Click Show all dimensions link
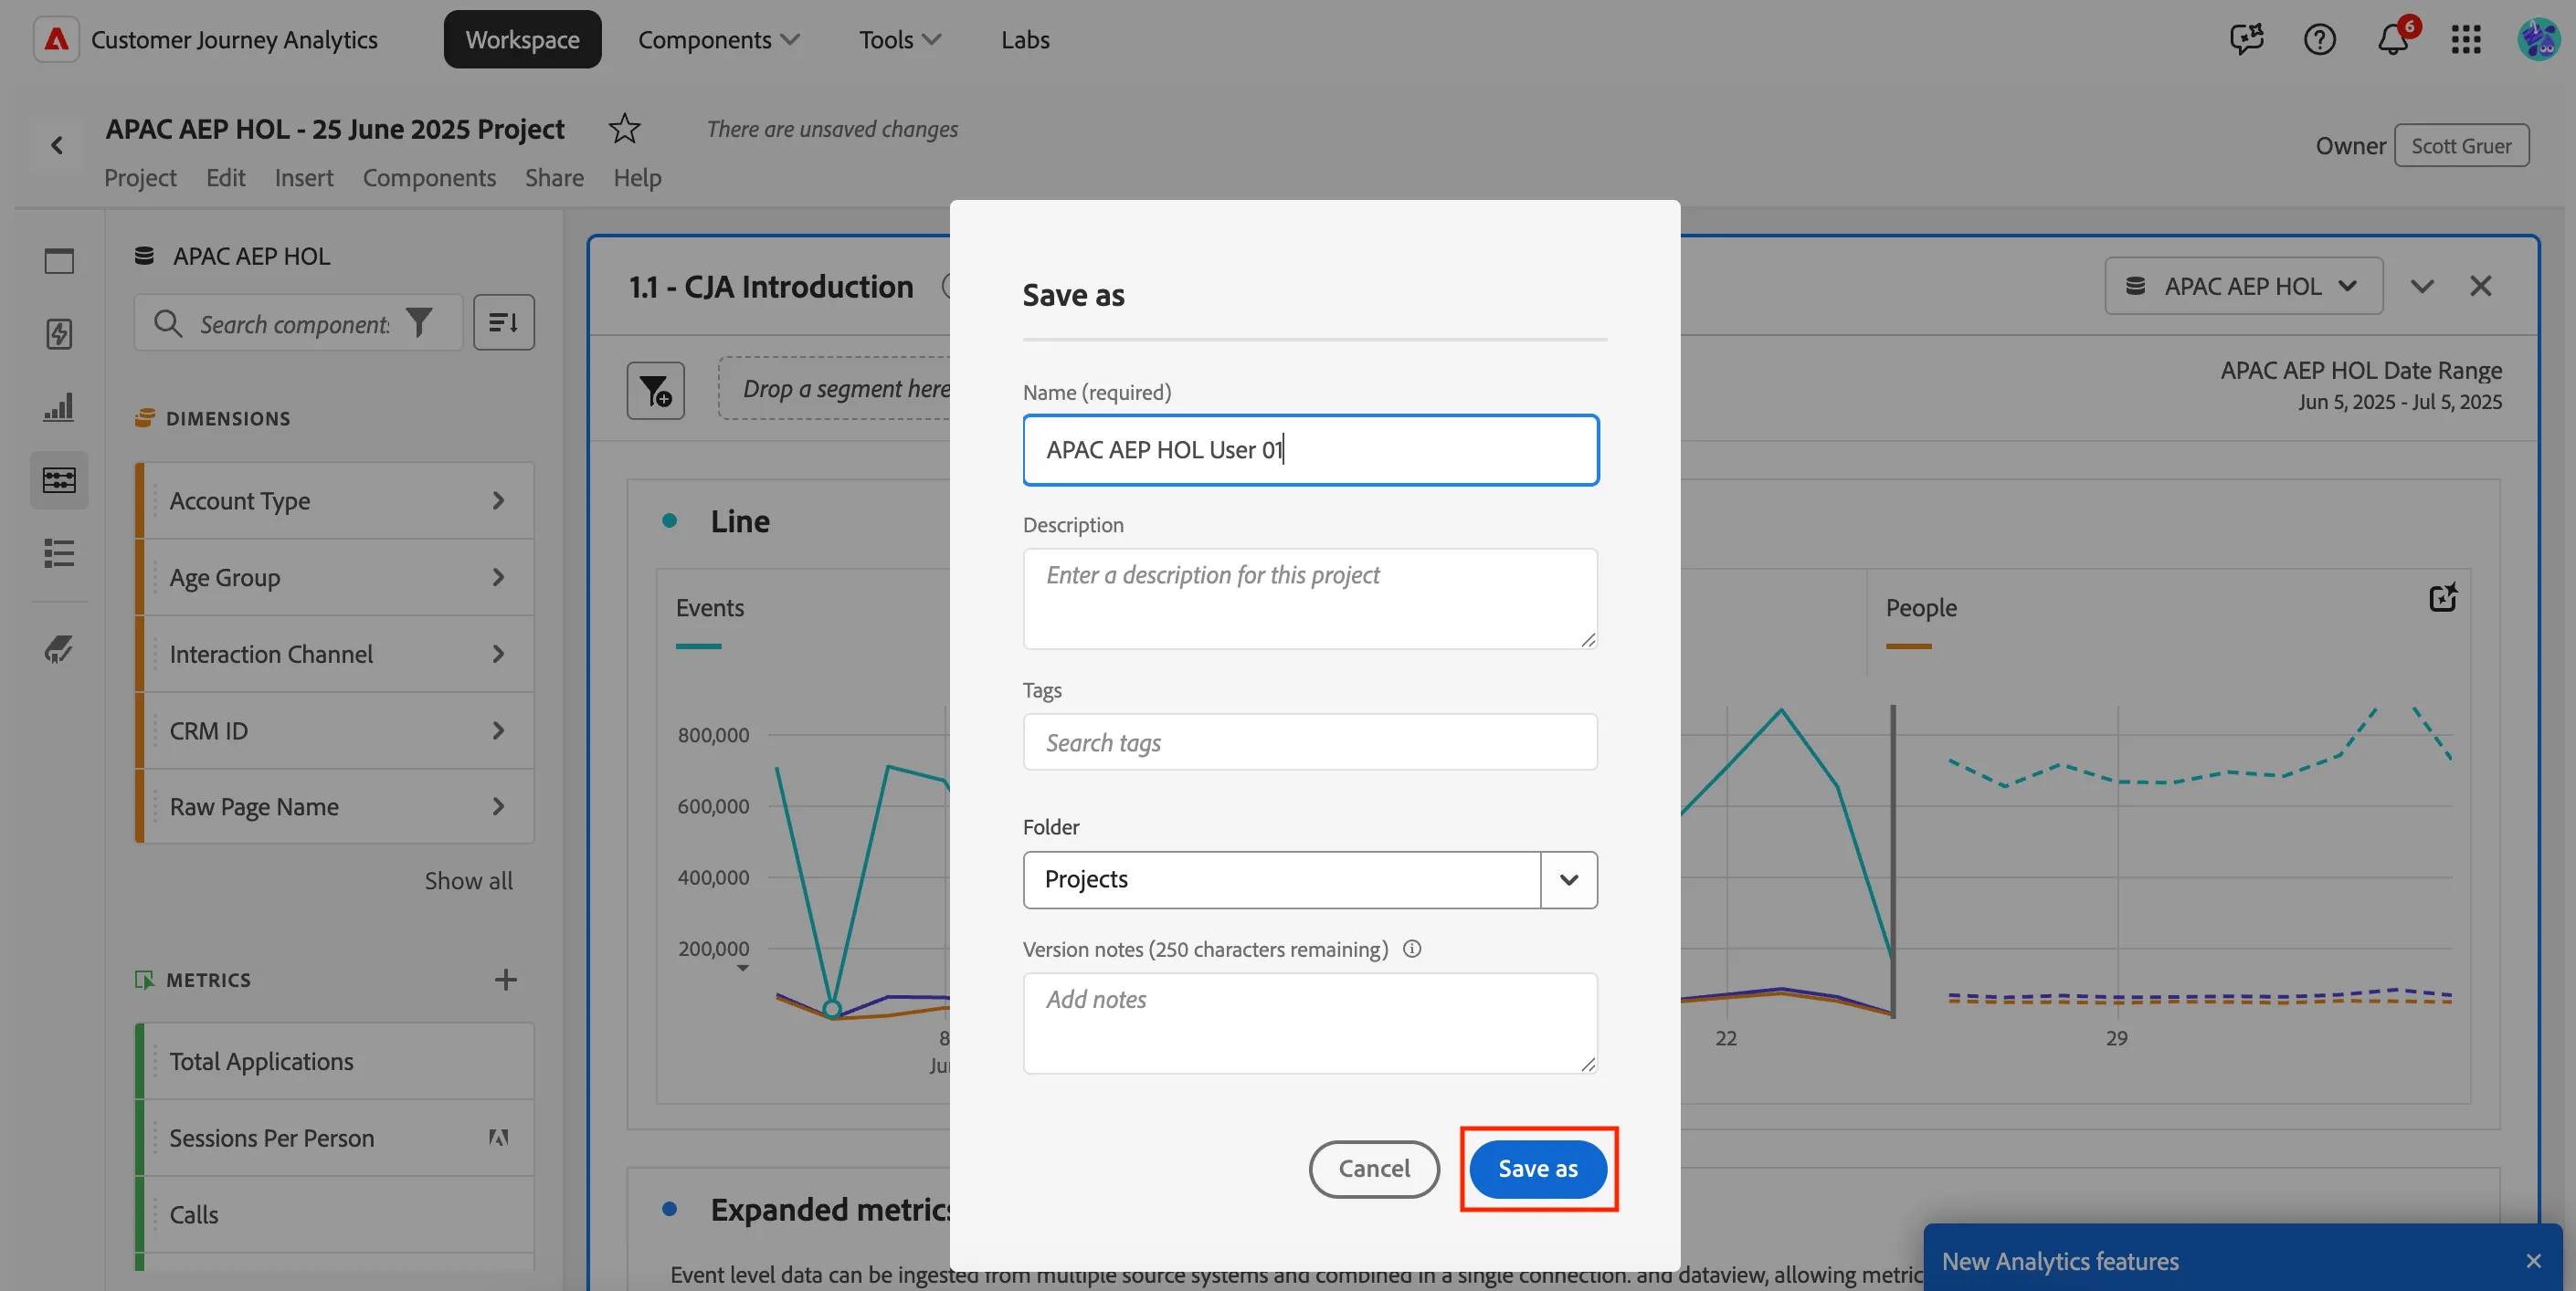The width and height of the screenshot is (2576, 1291). click(x=468, y=880)
